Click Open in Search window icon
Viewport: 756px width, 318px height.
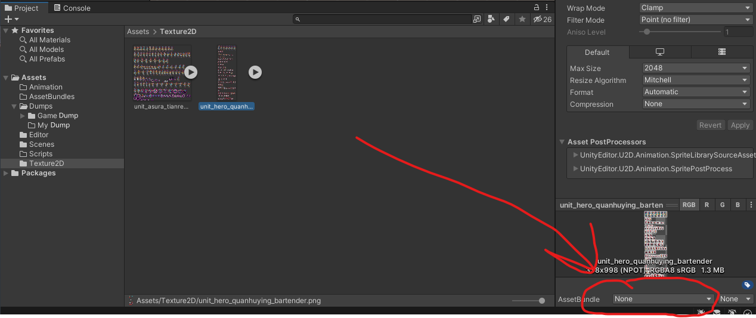coord(476,19)
